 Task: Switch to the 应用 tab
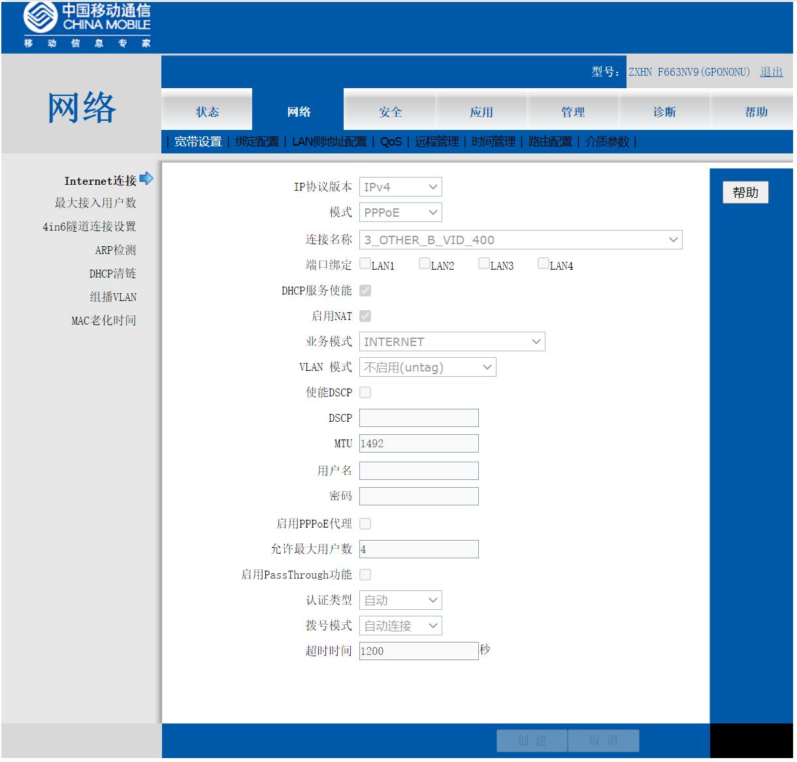481,111
